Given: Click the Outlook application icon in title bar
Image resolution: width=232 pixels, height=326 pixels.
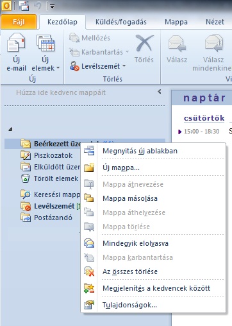Looking at the screenshot, I should (x=6, y=6).
